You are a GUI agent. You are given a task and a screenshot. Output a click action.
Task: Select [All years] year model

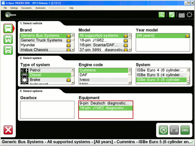coord(163,36)
